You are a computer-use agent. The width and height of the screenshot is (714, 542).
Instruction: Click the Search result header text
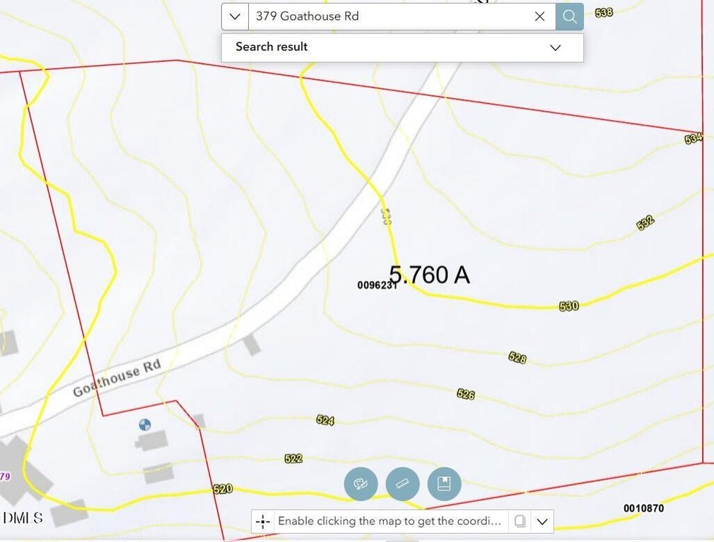click(x=271, y=47)
